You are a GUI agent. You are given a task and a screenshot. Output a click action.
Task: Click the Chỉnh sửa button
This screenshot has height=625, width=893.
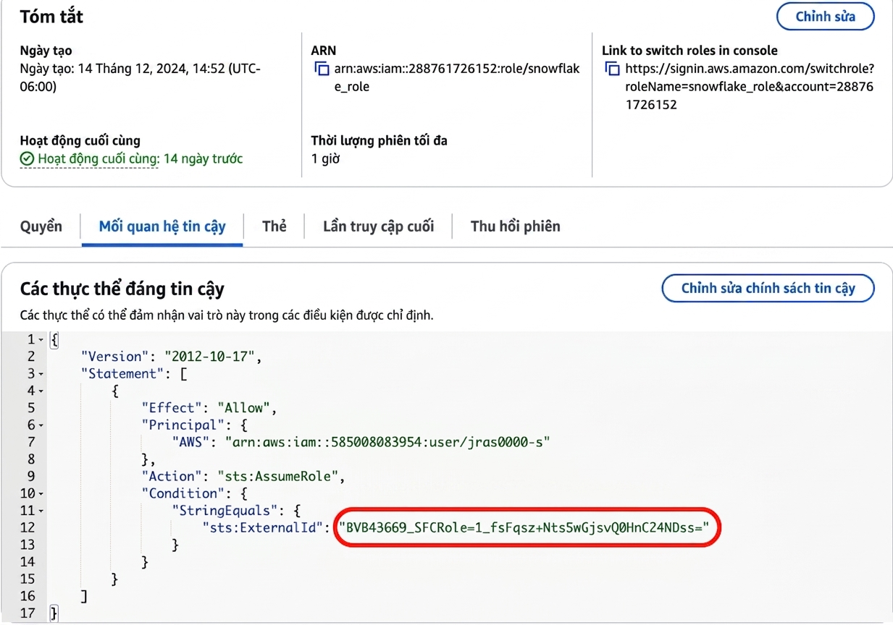coord(825,17)
